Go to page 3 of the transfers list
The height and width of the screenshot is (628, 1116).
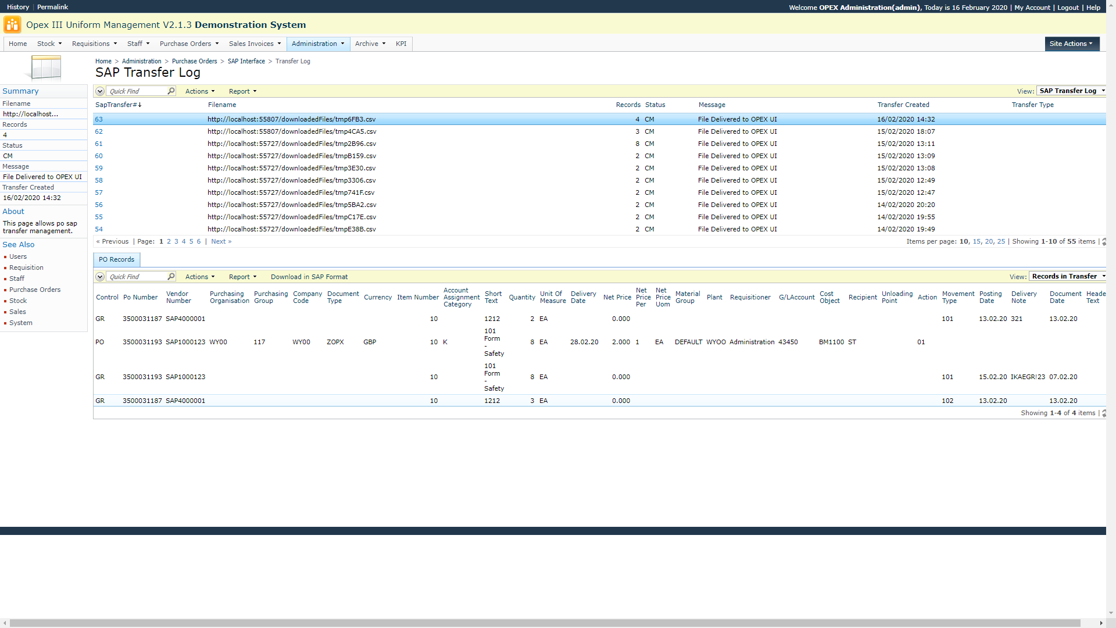pos(176,242)
